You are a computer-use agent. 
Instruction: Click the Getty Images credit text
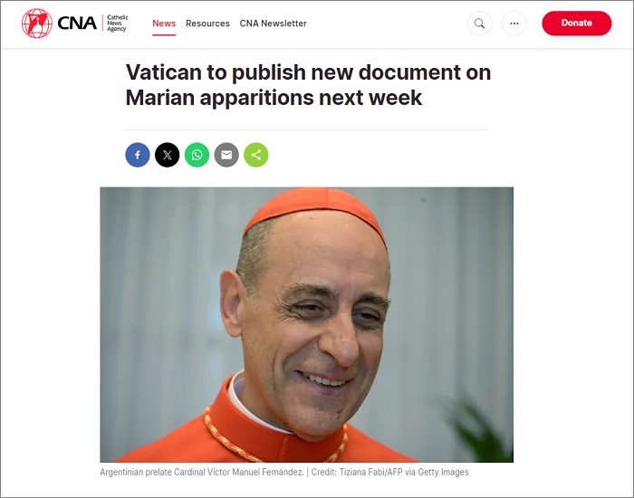(x=443, y=472)
